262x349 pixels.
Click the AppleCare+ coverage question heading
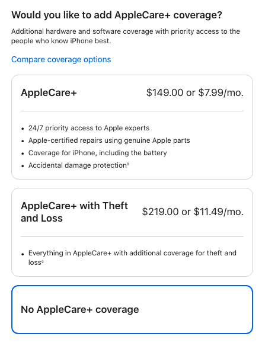(117, 15)
